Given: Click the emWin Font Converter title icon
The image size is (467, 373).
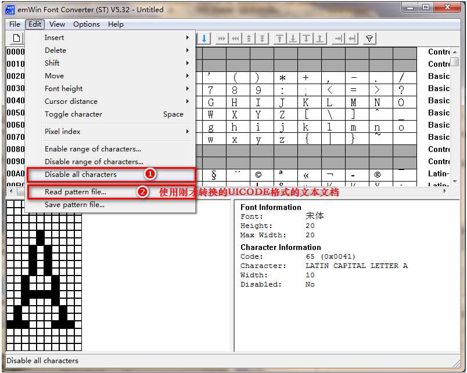Looking at the screenshot, I should coord(10,10).
